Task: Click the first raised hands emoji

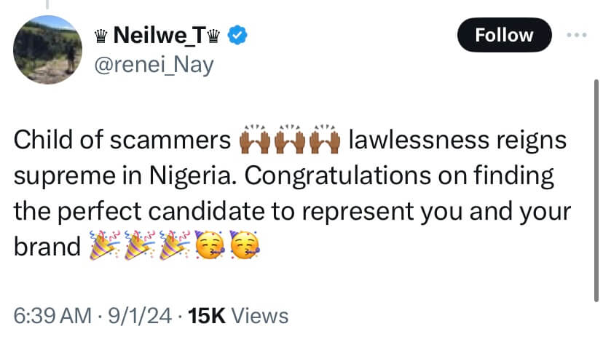Action: click(254, 141)
